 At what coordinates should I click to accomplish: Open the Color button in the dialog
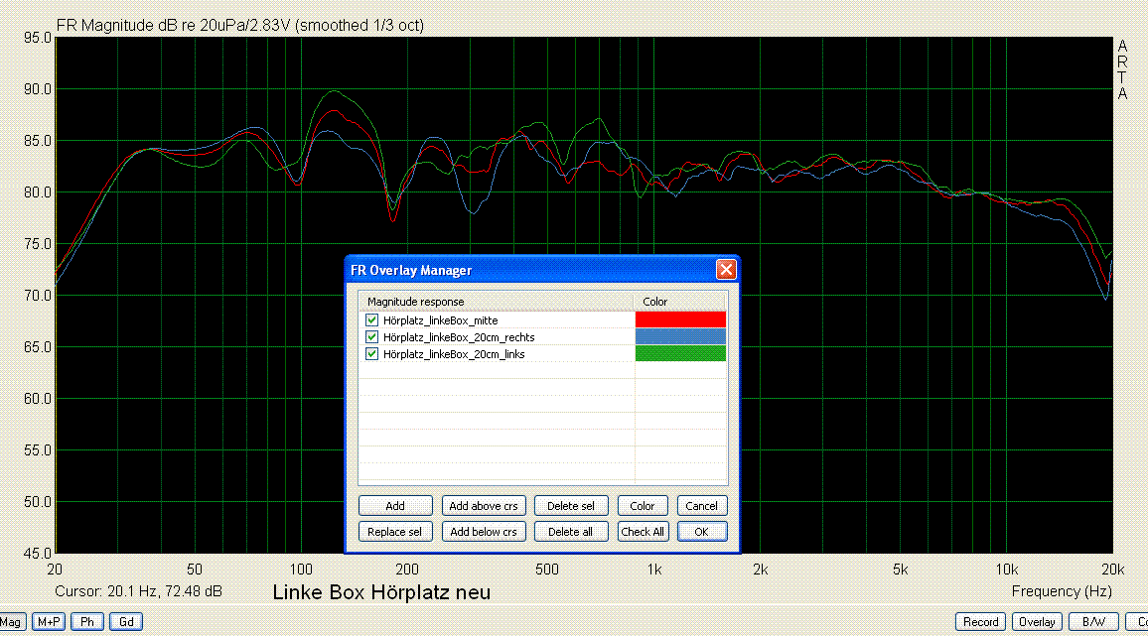click(643, 506)
